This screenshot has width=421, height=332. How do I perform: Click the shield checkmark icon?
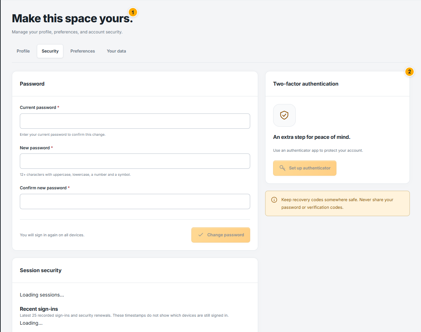(284, 115)
